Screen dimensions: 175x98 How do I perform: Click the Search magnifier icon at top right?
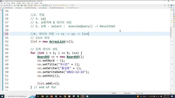tap(165, 5)
